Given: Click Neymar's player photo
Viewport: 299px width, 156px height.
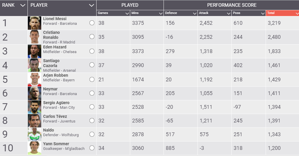Looking at the screenshot, I should tap(34, 93).
